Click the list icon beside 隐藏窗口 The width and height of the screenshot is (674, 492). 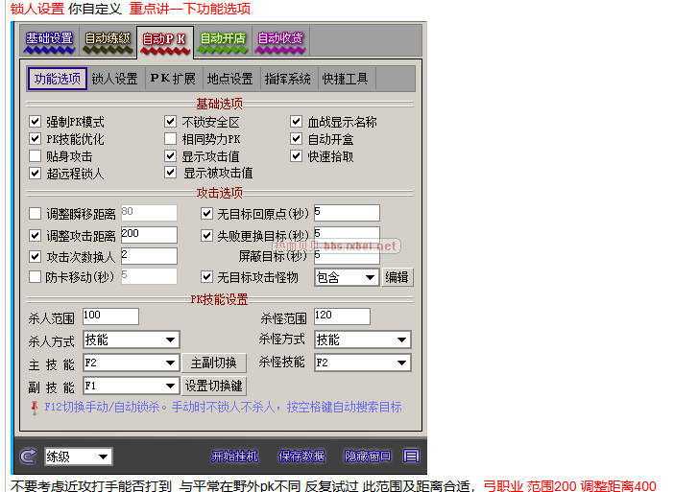(x=411, y=456)
